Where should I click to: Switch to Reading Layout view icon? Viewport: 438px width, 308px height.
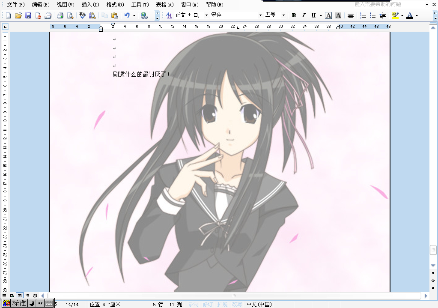[x=35, y=296]
